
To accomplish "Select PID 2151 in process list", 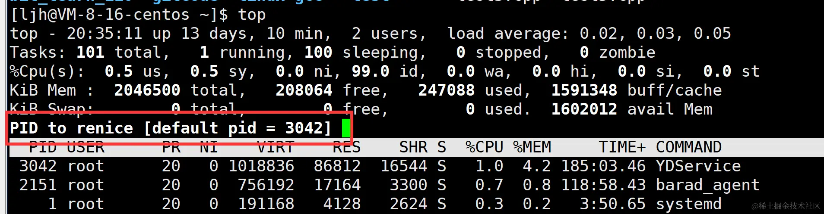I will click(38, 185).
